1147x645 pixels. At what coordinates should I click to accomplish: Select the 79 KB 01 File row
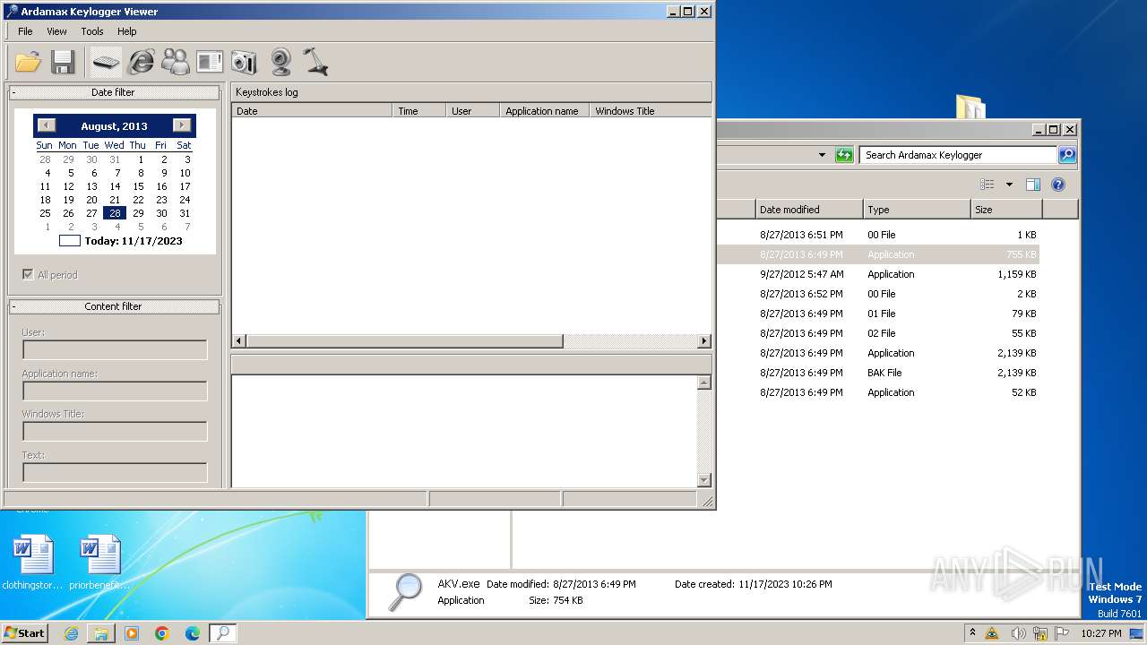[878, 314]
